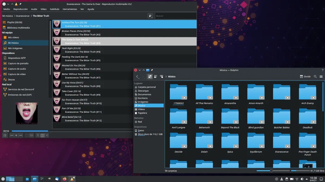Screen dimensions: 325x182
Task: Open Firefox from the taskbar
Action: [x=64, y=179]
